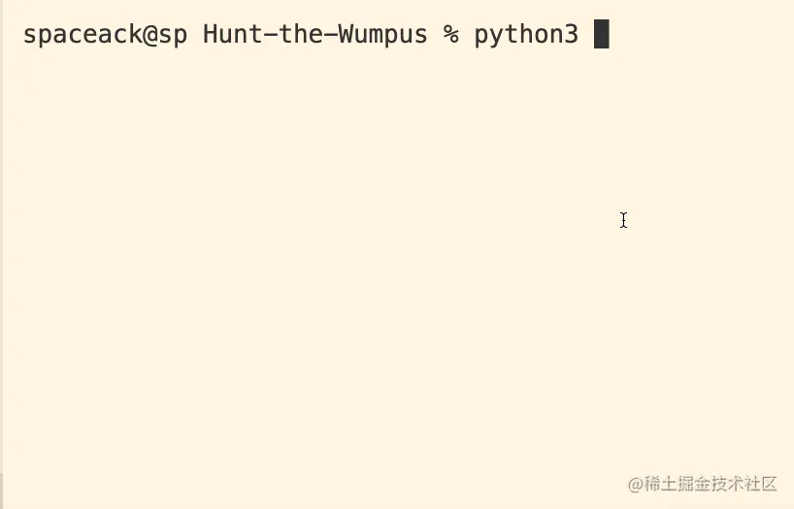
Task: Click the terminal's left edge border strip
Action: click(x=2, y=254)
